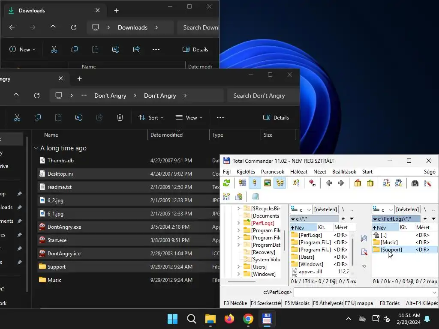This screenshot has height=329, width=439.
Task: Open the Súgó help menu
Action: [430, 172]
